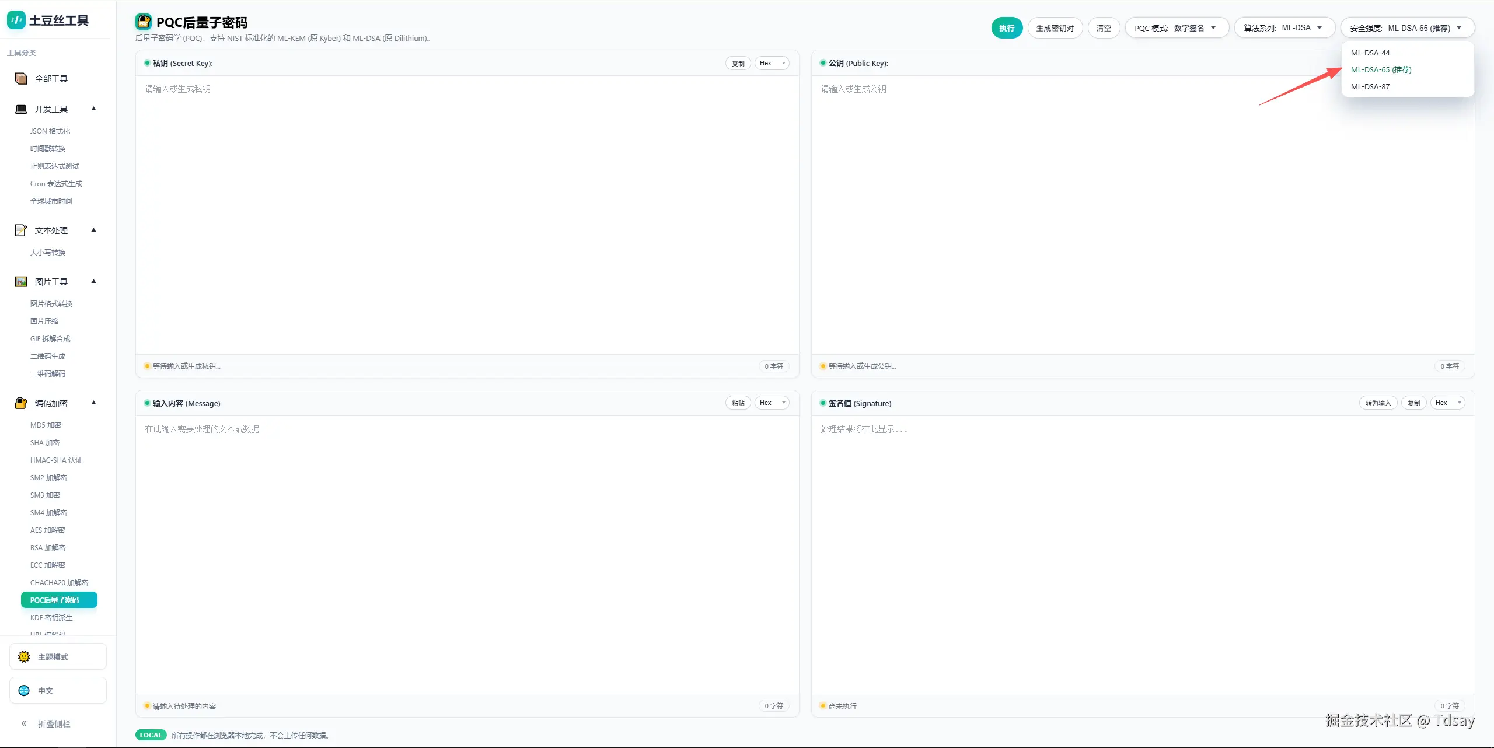Collapse sidebar with 折叠侧栏 chevron
The width and height of the screenshot is (1494, 748).
point(24,723)
